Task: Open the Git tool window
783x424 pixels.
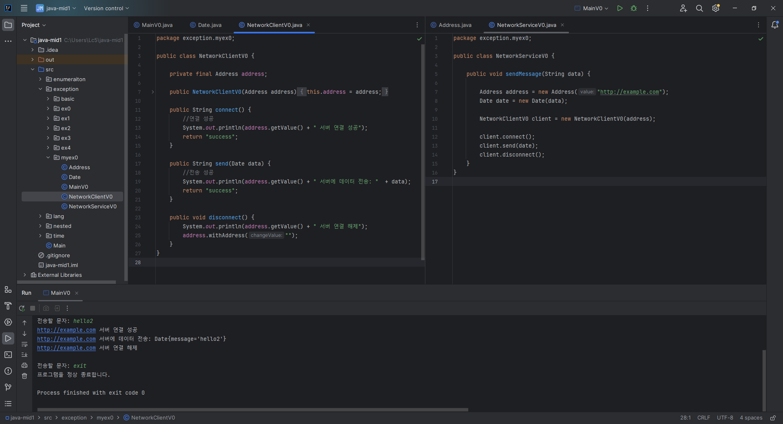Action: [8, 387]
